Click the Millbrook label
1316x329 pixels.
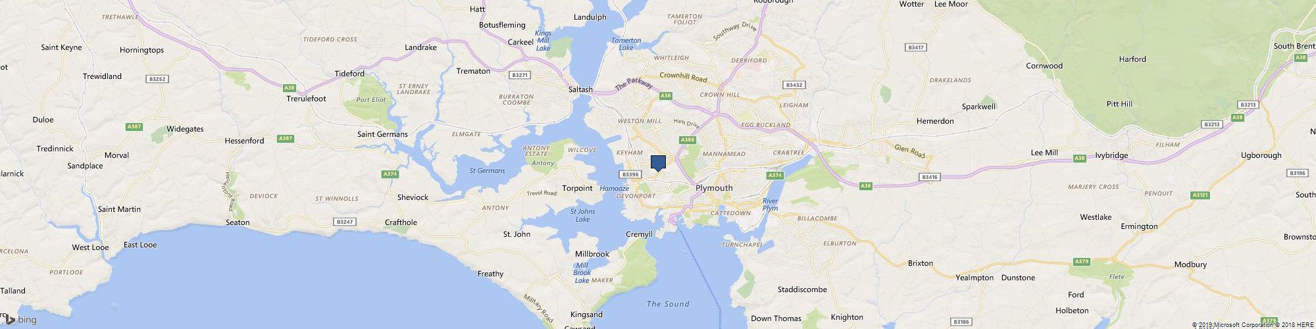pyautogui.click(x=592, y=254)
